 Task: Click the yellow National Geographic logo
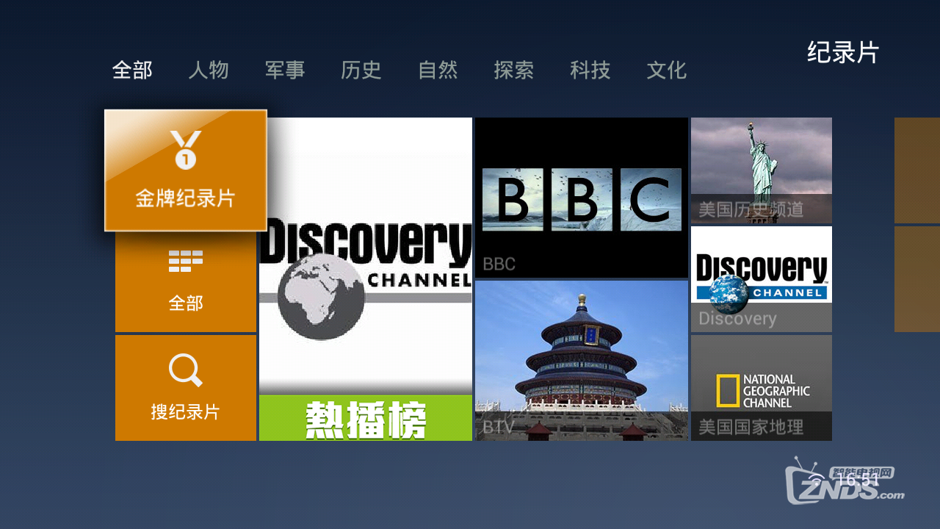tap(728, 391)
